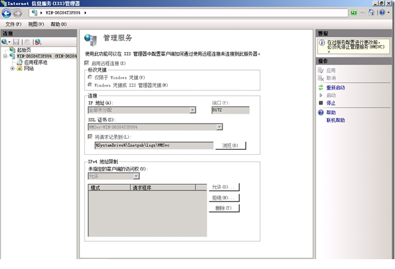This screenshot has height=269, width=395.
Task: Toggle the 将请求记录到 checkbox
Action: click(x=90, y=136)
